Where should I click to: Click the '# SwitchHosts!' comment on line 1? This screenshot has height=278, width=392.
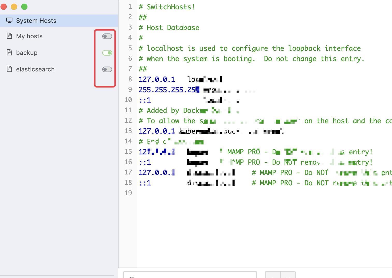167,7
